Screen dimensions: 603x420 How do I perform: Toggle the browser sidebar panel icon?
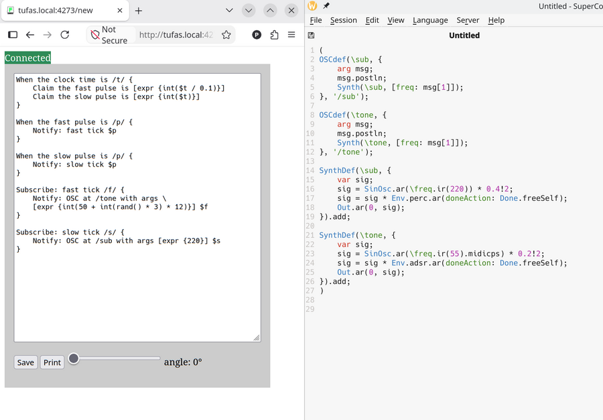click(x=13, y=35)
